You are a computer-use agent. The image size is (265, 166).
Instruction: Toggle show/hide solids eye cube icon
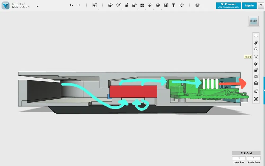pyautogui.click(x=256, y=70)
